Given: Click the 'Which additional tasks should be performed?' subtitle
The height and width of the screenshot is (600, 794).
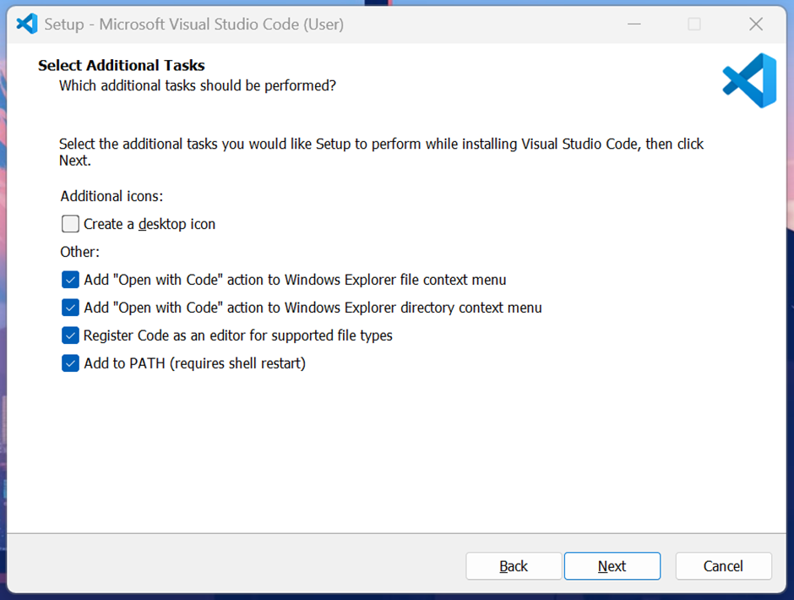Looking at the screenshot, I should (x=198, y=85).
